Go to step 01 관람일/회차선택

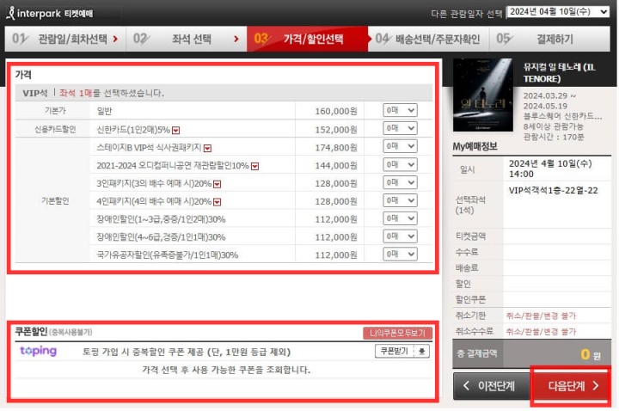click(65, 39)
